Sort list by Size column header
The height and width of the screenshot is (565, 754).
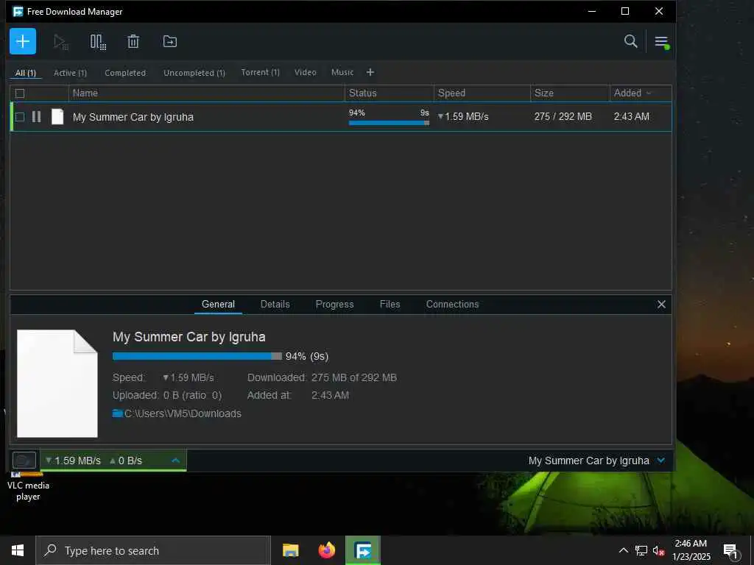[x=570, y=93]
